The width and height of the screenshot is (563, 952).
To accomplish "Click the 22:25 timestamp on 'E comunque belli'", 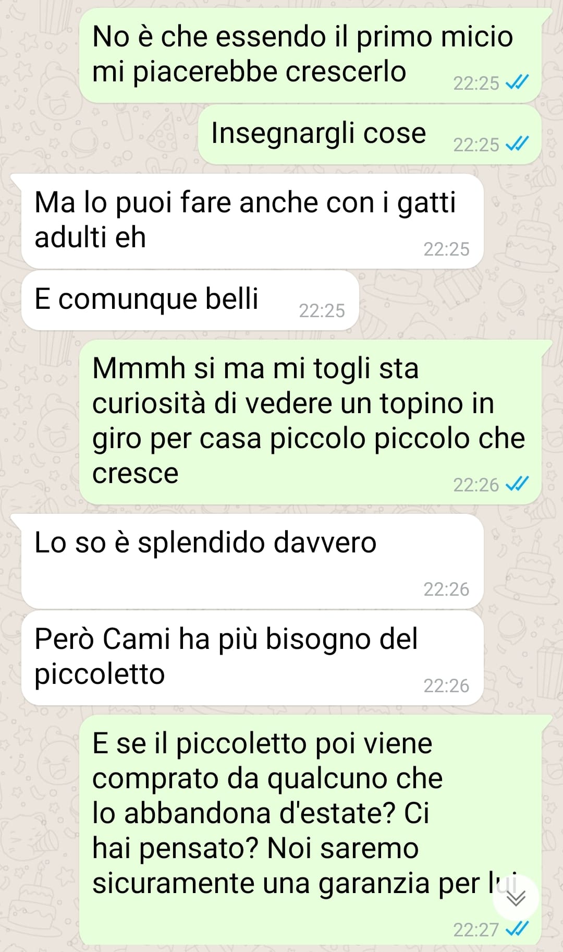I will (322, 310).
